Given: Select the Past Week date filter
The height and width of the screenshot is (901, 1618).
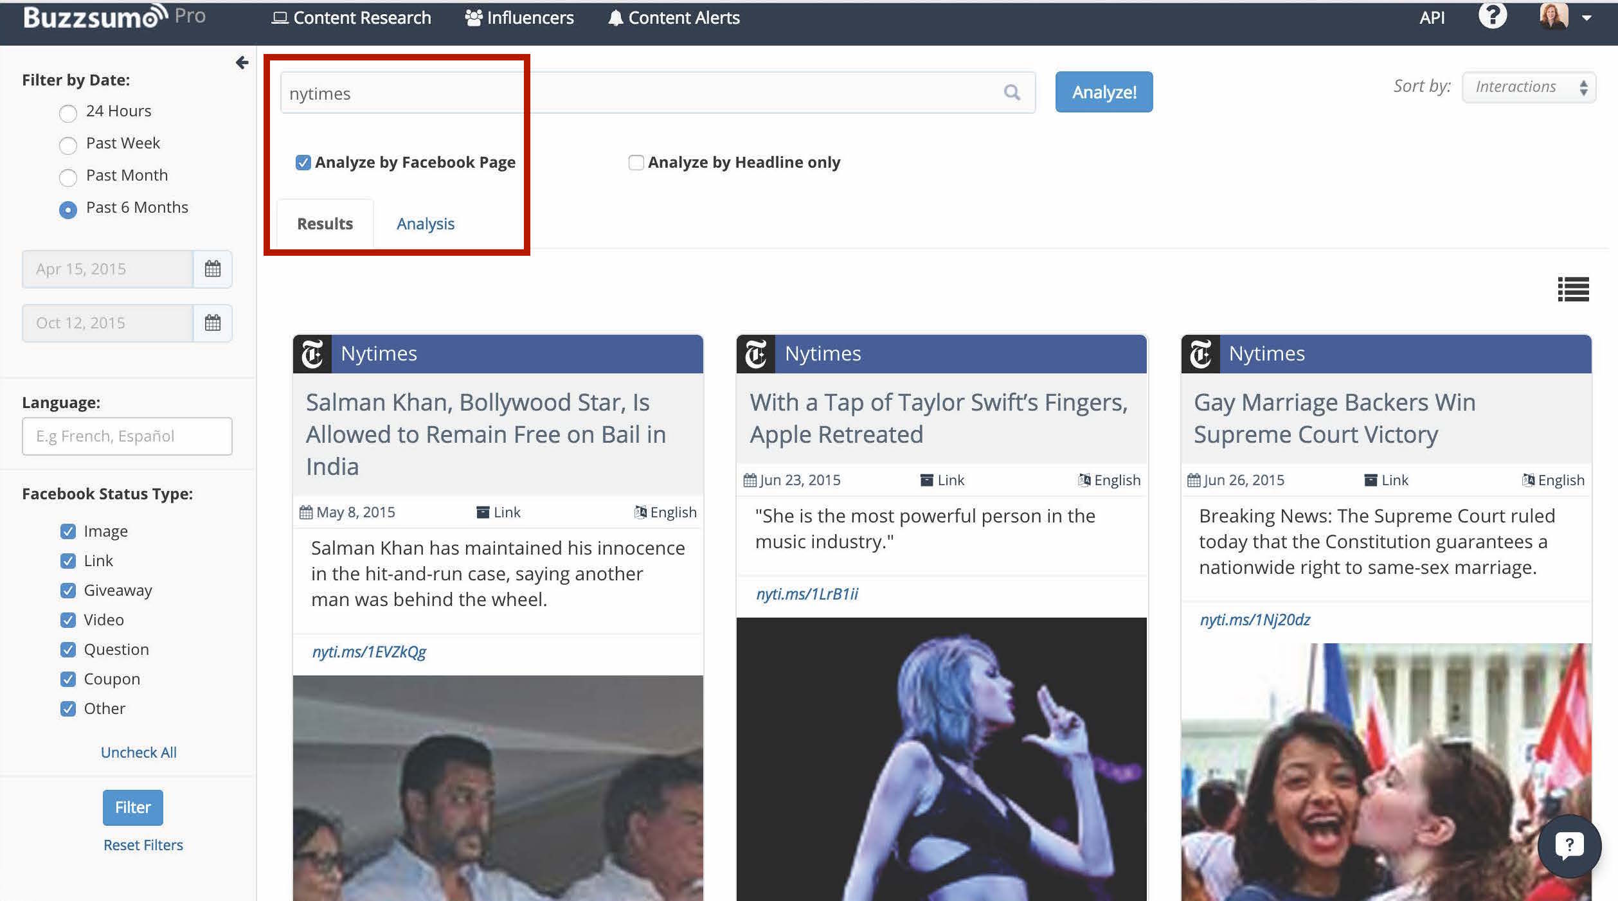Looking at the screenshot, I should tap(67, 146).
